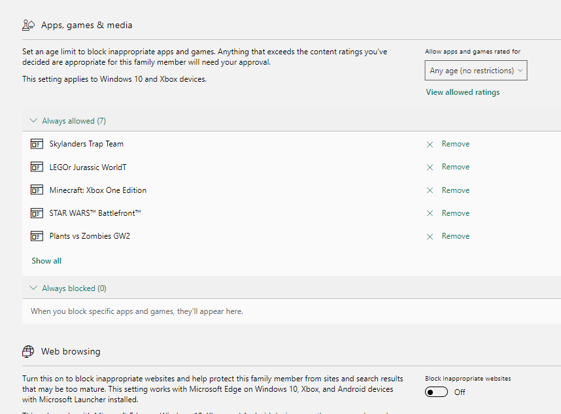Image resolution: width=561 pixels, height=414 pixels.
Task: Remove Plants vs Zombies GW2 from allowed
Action: point(456,236)
